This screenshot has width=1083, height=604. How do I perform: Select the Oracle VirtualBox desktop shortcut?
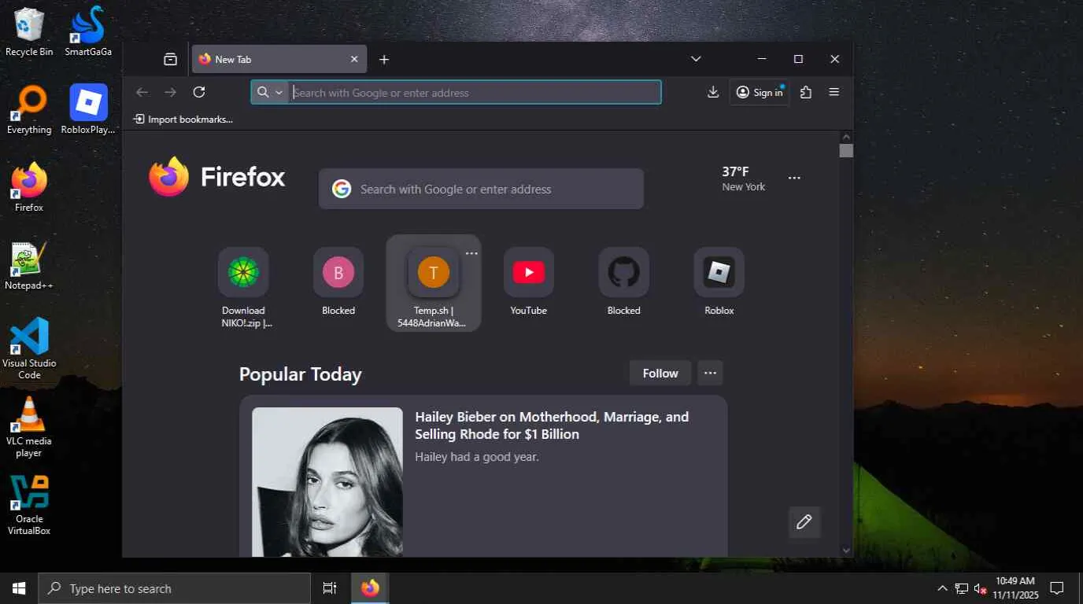tap(29, 505)
